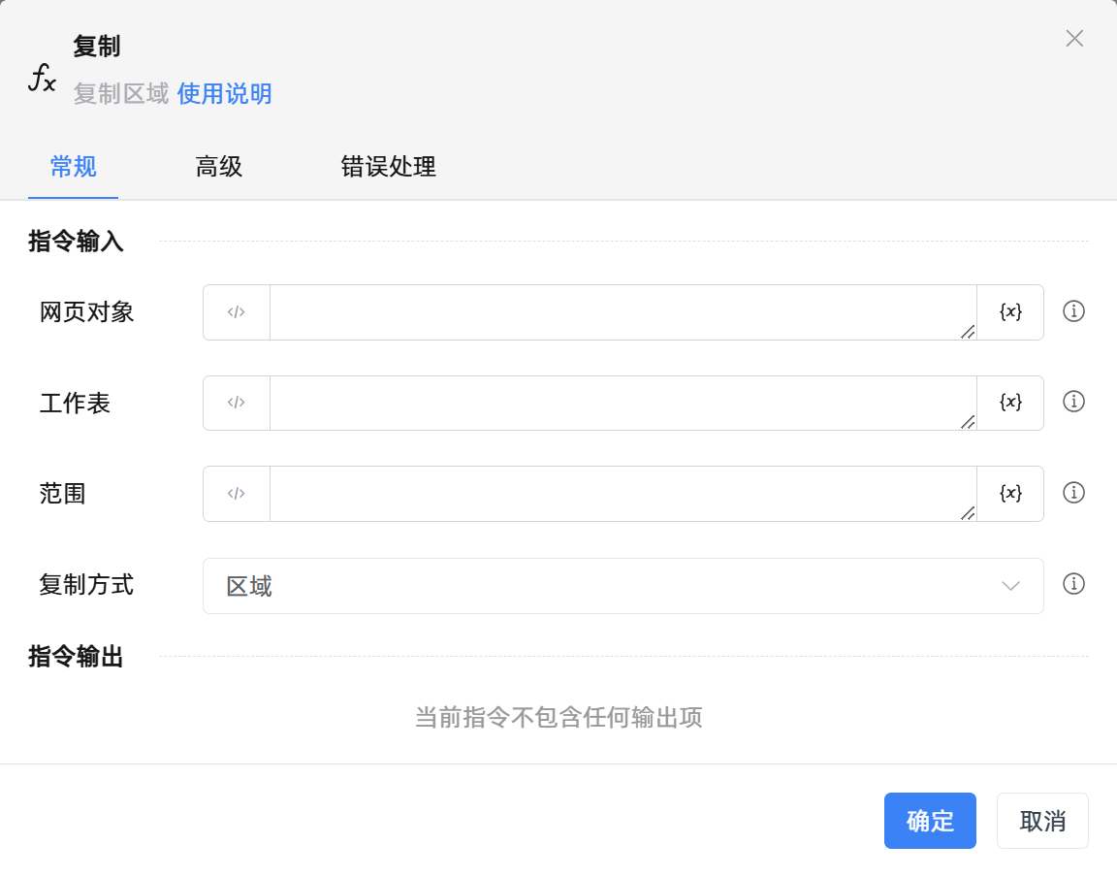
Task: Open the 使用说明 link
Action: [x=224, y=94]
